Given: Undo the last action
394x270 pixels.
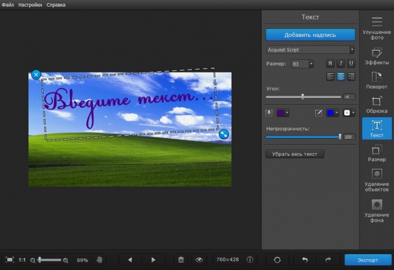Looking at the screenshot, I should [305, 260].
